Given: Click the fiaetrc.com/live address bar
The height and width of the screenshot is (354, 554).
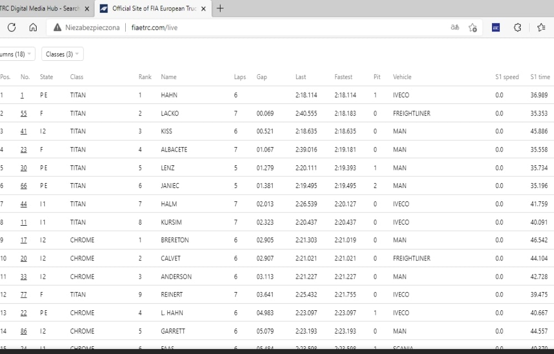Looking at the screenshot, I should point(277,28).
